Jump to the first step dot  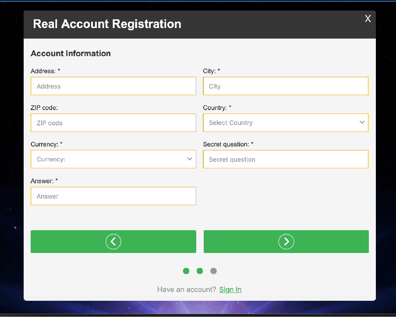click(x=186, y=271)
